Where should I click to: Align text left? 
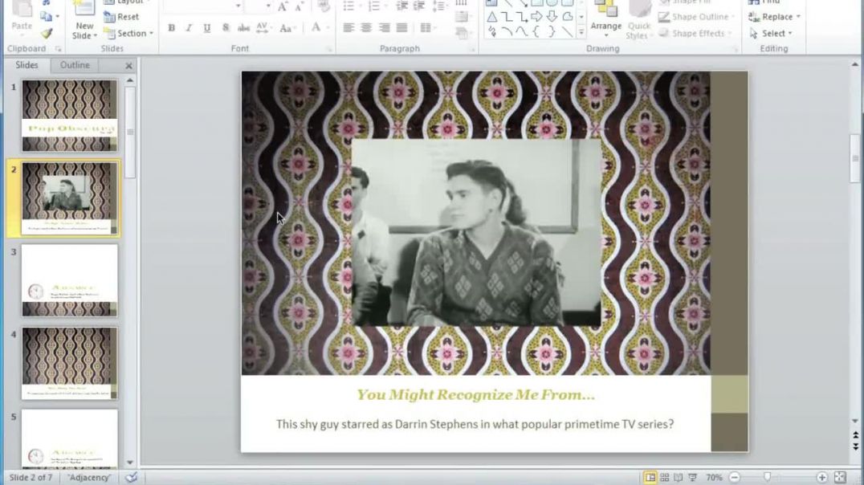(348, 27)
